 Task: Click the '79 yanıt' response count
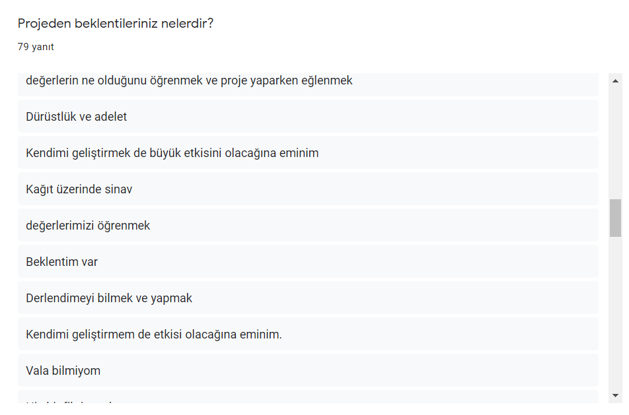[36, 47]
